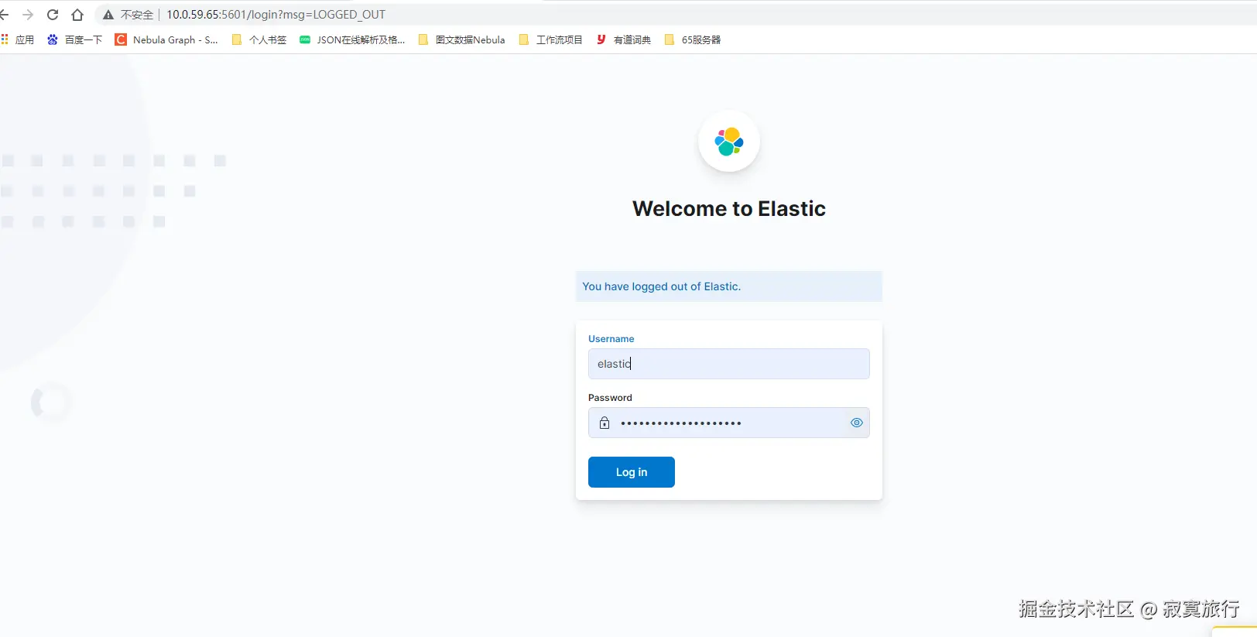Open the JSON在线解析及格 bookmark
The height and width of the screenshot is (637, 1257).
pyautogui.click(x=352, y=39)
